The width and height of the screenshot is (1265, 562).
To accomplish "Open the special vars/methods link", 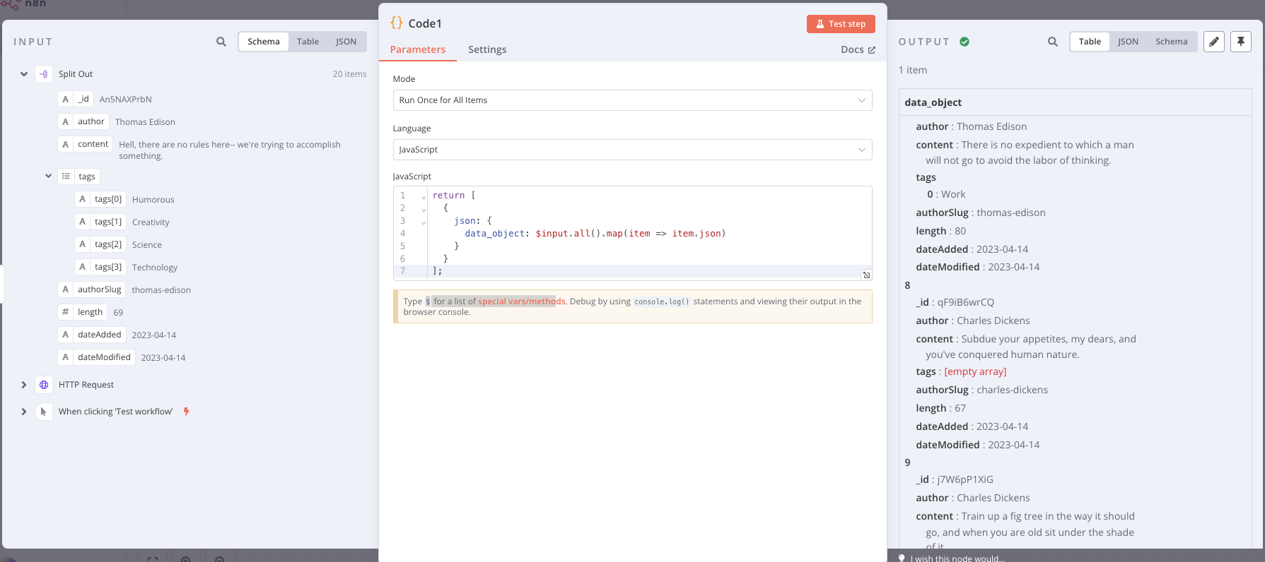I will point(521,301).
